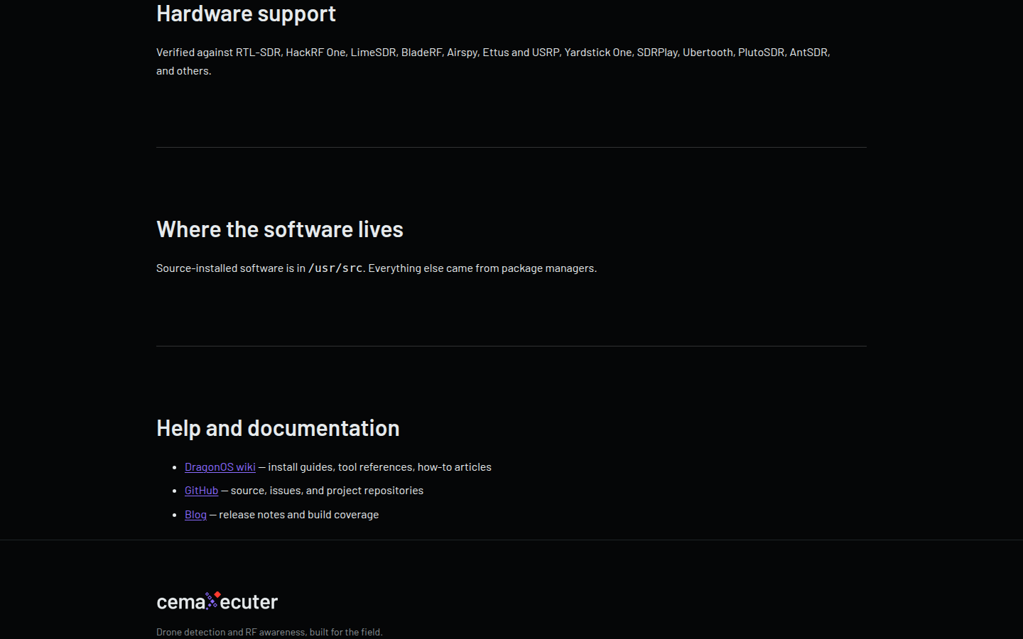
Task: Click the Hardware support heading
Action: click(x=246, y=13)
